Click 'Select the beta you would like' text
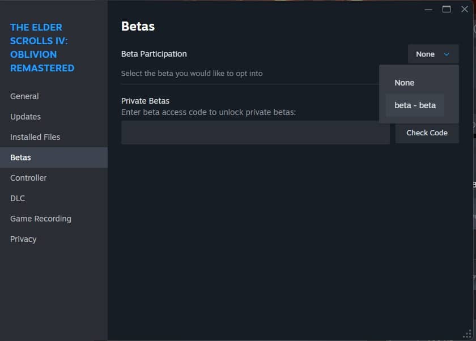476x341 pixels. (192, 74)
